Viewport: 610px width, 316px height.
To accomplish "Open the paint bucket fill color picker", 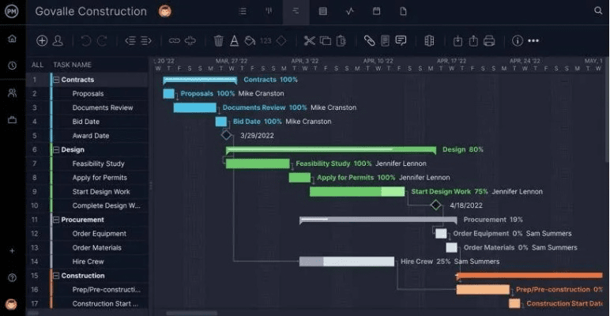I will click(x=250, y=41).
